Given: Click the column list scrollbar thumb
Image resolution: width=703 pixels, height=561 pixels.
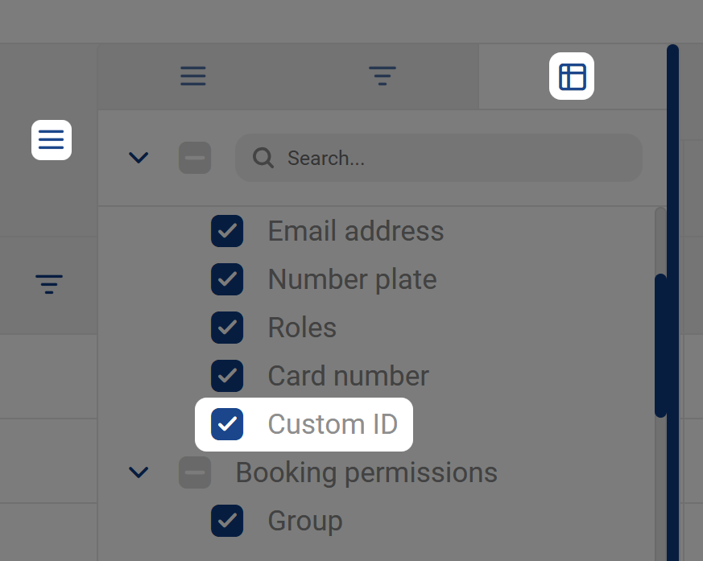Looking at the screenshot, I should 660,346.
